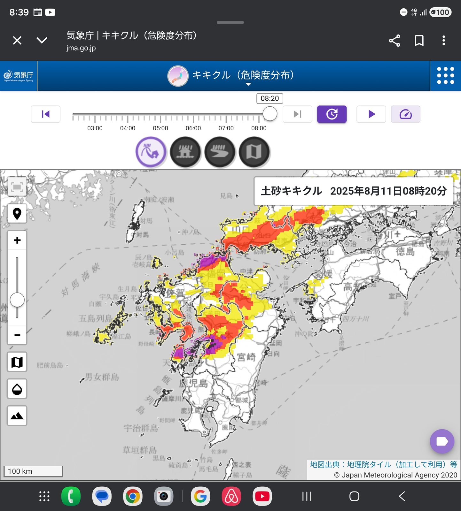Screen dimensions: 461x511
Task: Adjust layer opacity droplet button
Action: point(17,389)
